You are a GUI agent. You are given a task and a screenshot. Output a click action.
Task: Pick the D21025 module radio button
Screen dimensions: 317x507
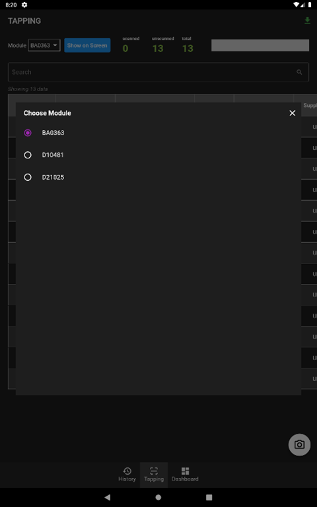[x=28, y=177]
